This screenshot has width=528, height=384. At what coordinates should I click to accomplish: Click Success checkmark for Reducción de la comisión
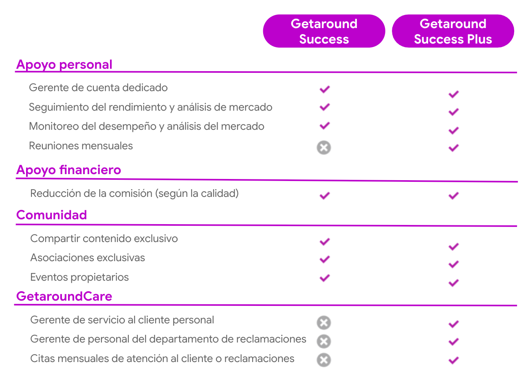325,196
